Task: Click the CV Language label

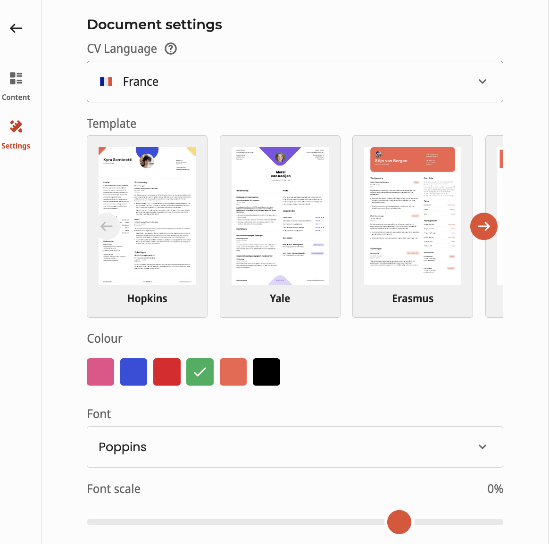Action: [x=122, y=49]
